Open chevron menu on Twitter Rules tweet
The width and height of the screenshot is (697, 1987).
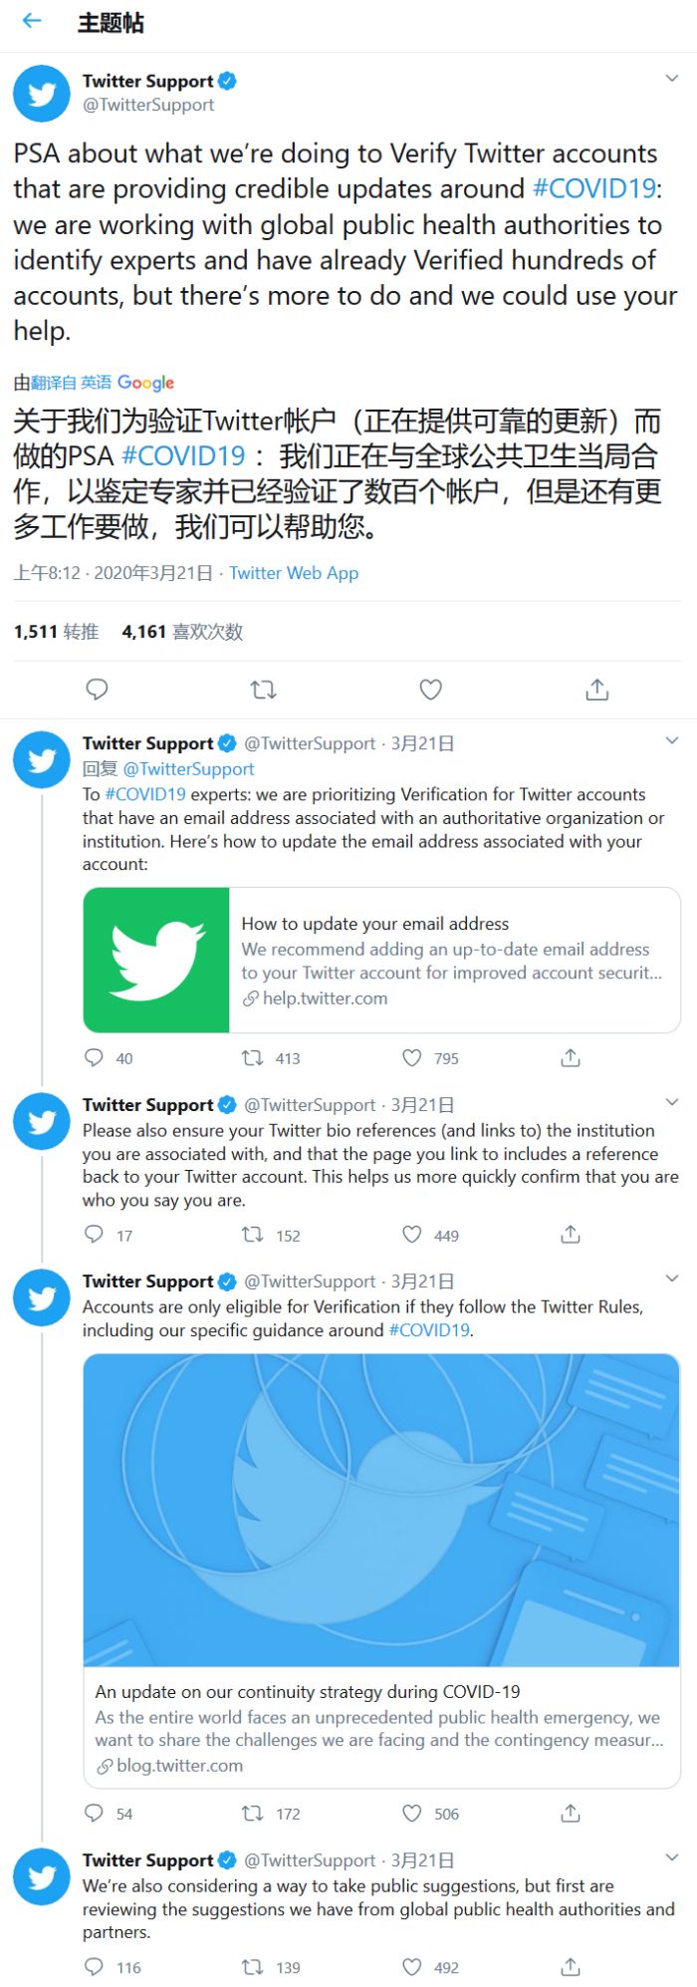pos(671,1278)
